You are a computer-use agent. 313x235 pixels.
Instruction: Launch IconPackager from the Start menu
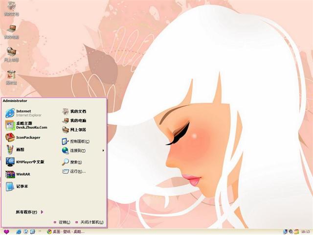pyautogui.click(x=24, y=138)
